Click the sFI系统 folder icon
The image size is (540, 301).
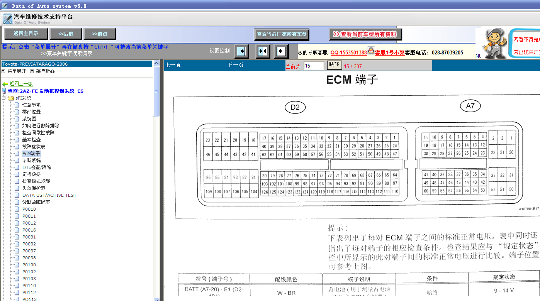[11, 98]
